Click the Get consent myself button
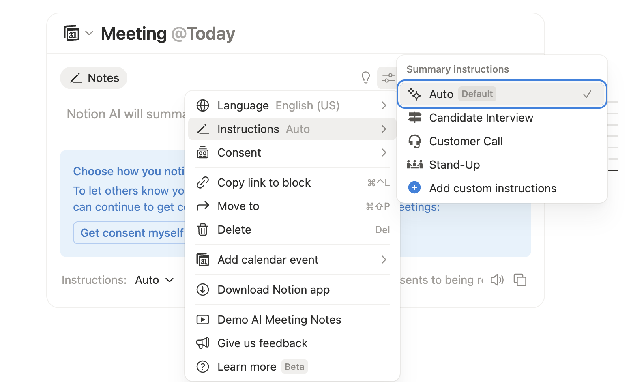The image size is (631, 382). [132, 233]
